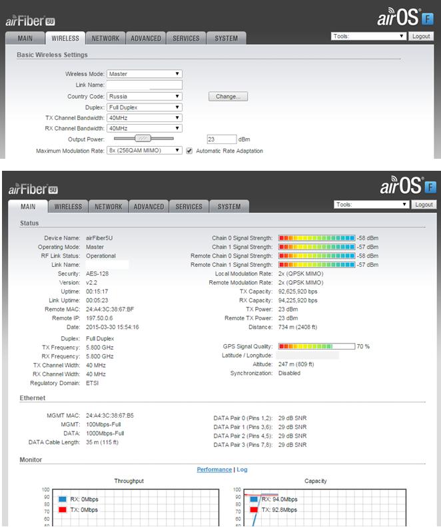Switch to MAIN tab on upper page
Viewport: 441px width, 527px height.
[x=25, y=38]
